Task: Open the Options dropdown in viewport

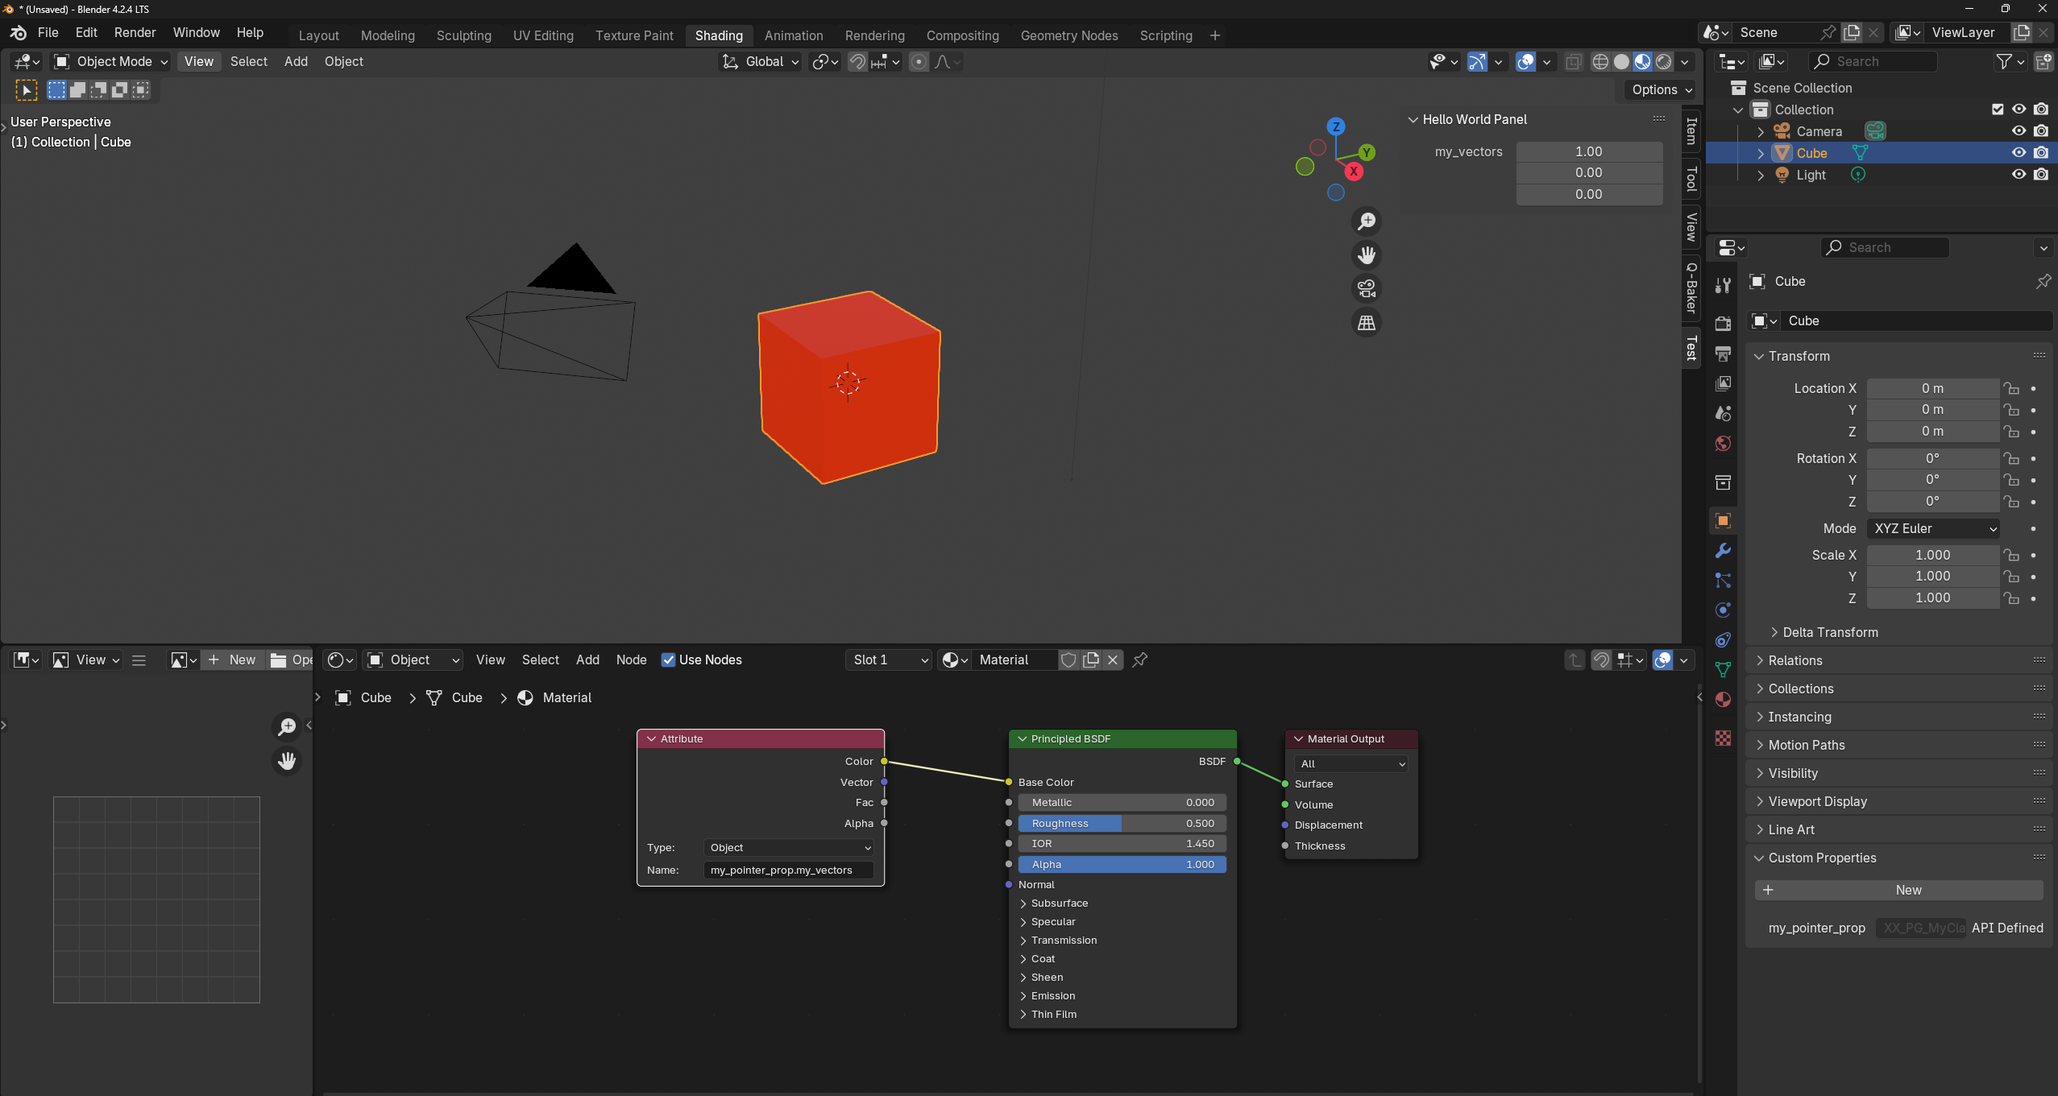Action: pos(1662,90)
